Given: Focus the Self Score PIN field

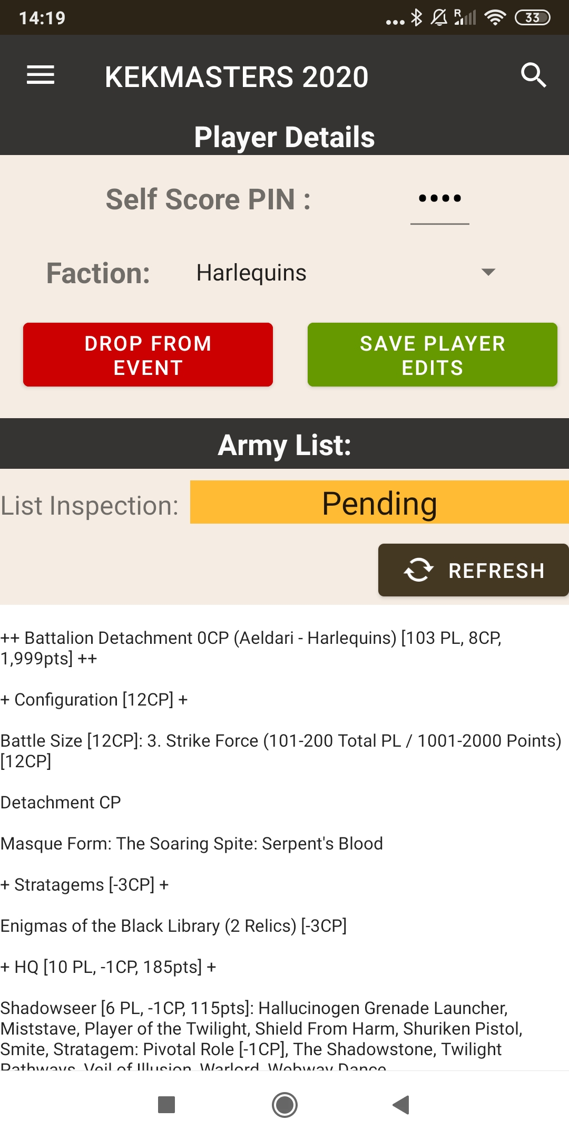Looking at the screenshot, I should coord(440,199).
